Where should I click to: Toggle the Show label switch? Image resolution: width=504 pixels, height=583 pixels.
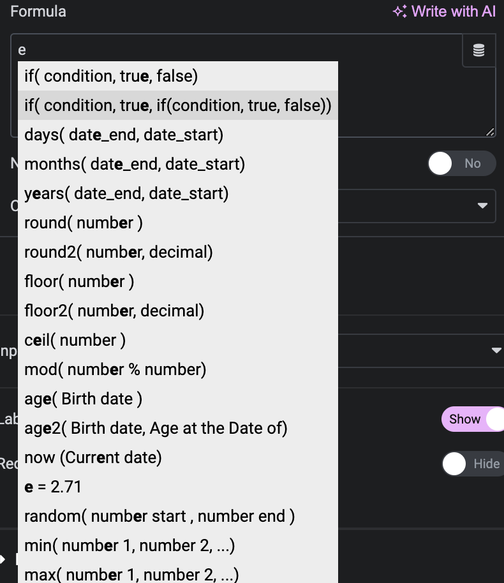pos(473,419)
